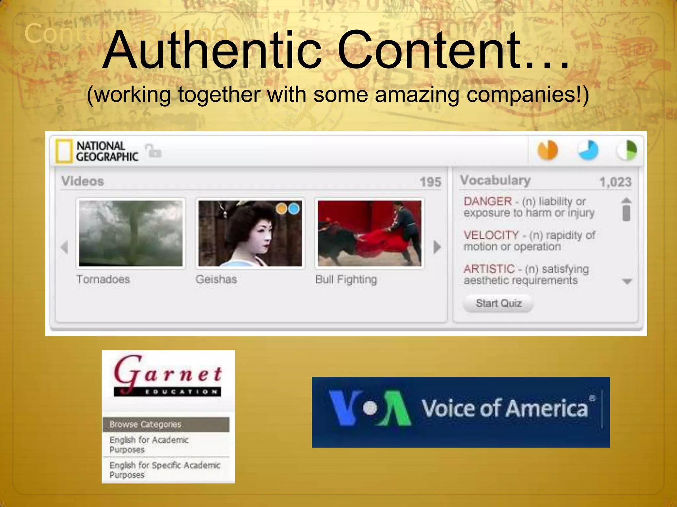The width and height of the screenshot is (677, 507).
Task: Click the unlock padlock icon
Action: click(153, 151)
